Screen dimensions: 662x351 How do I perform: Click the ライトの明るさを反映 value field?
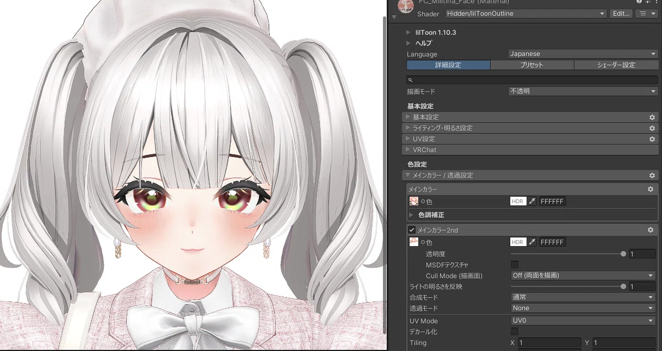(x=642, y=287)
